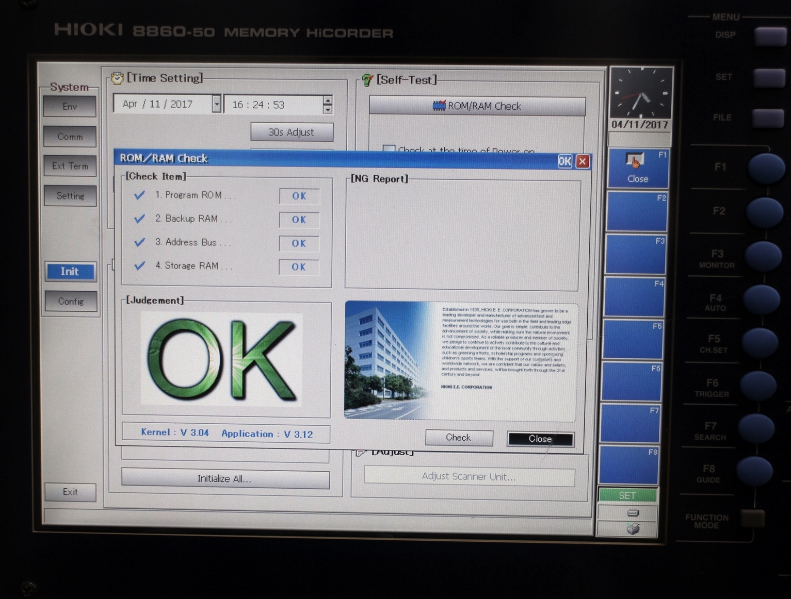
Task: Click the Kernel V 3.04 version text
Action: pyautogui.click(x=175, y=432)
